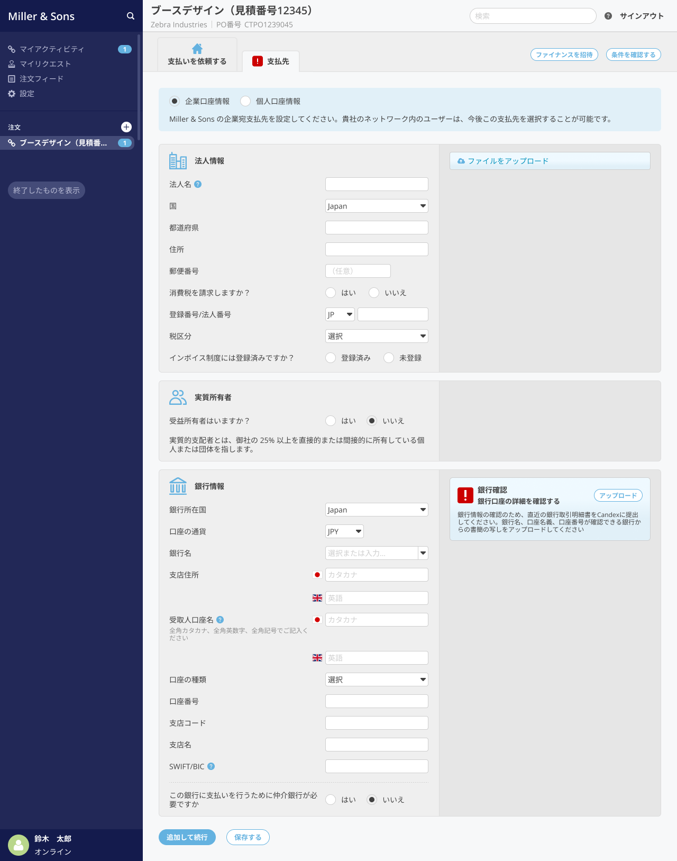Click the Japan flag beside 受取人口座名 カタカナ field
Screen dimensions: 677x861
[317, 620]
